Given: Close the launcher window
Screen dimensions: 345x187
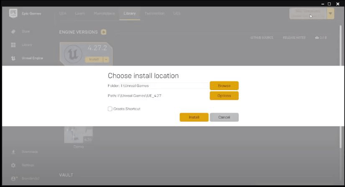Looking at the screenshot, I should point(338,4).
